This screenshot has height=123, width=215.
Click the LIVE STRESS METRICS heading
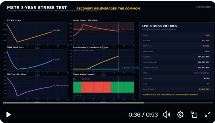click(160, 26)
